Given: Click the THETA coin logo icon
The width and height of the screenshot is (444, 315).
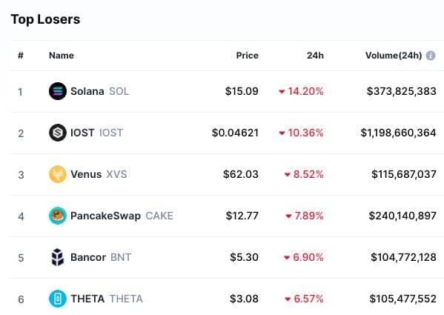Looking at the screenshot, I should point(58,299).
